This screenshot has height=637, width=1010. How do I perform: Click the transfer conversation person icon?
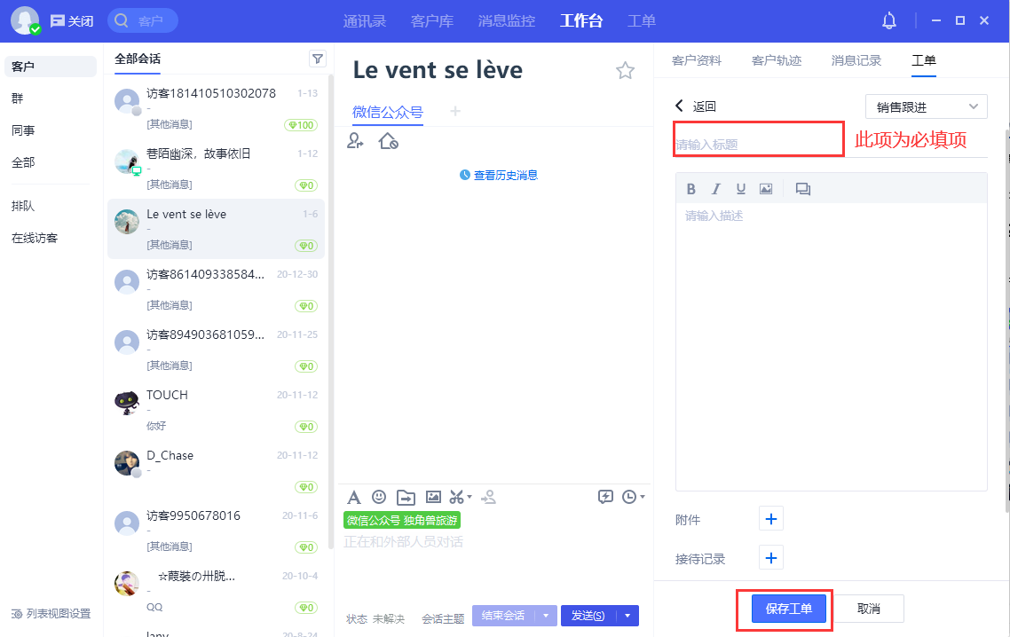coord(355,140)
